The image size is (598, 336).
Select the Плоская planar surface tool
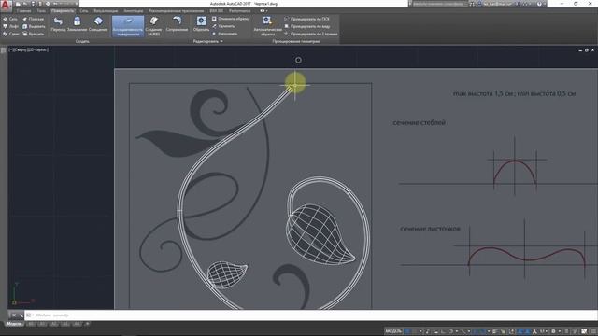click(33, 19)
